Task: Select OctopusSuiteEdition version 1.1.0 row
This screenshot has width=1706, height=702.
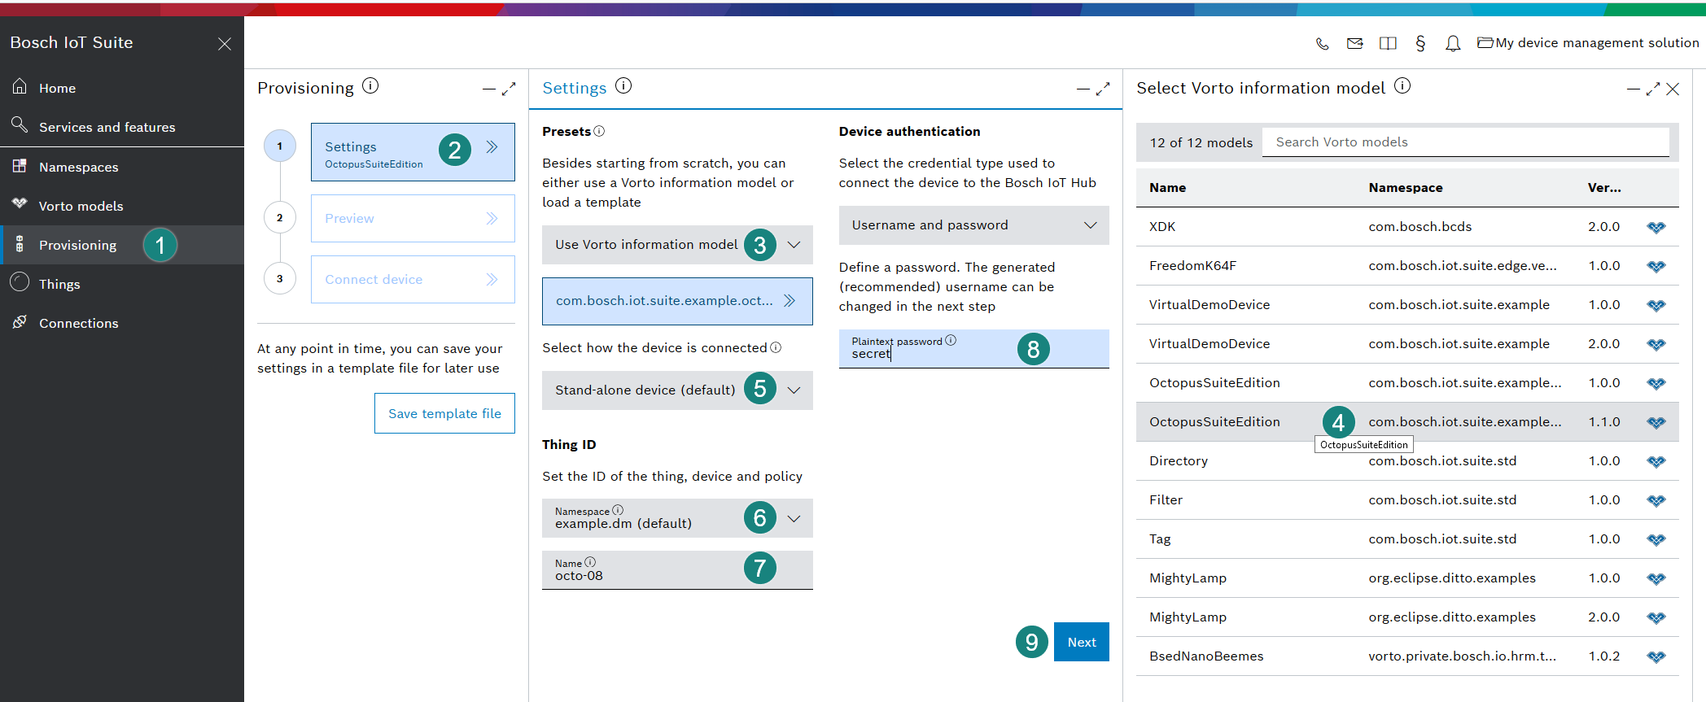Action: pyautogui.click(x=1407, y=422)
